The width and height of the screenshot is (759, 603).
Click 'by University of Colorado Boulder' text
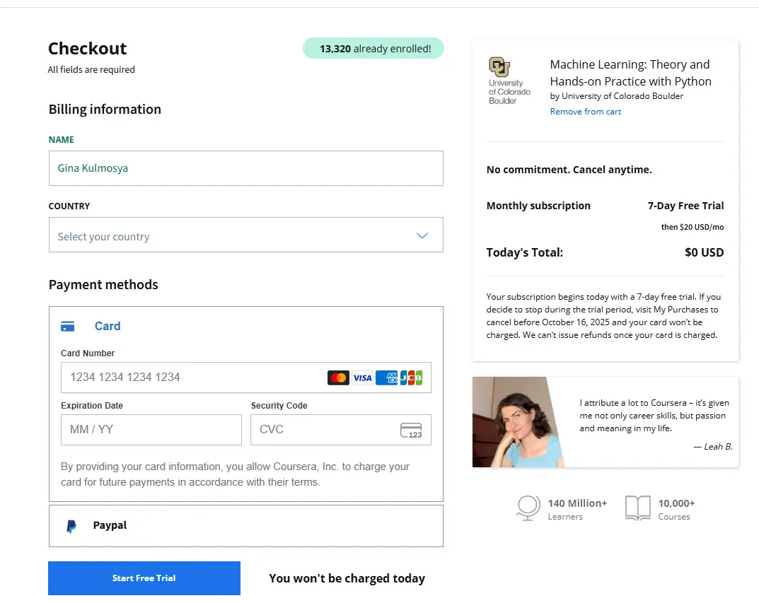617,96
